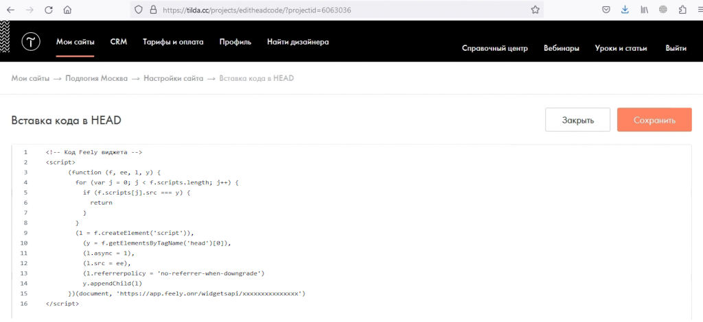
Task: Open the Library bookmarks icon
Action: (644, 10)
